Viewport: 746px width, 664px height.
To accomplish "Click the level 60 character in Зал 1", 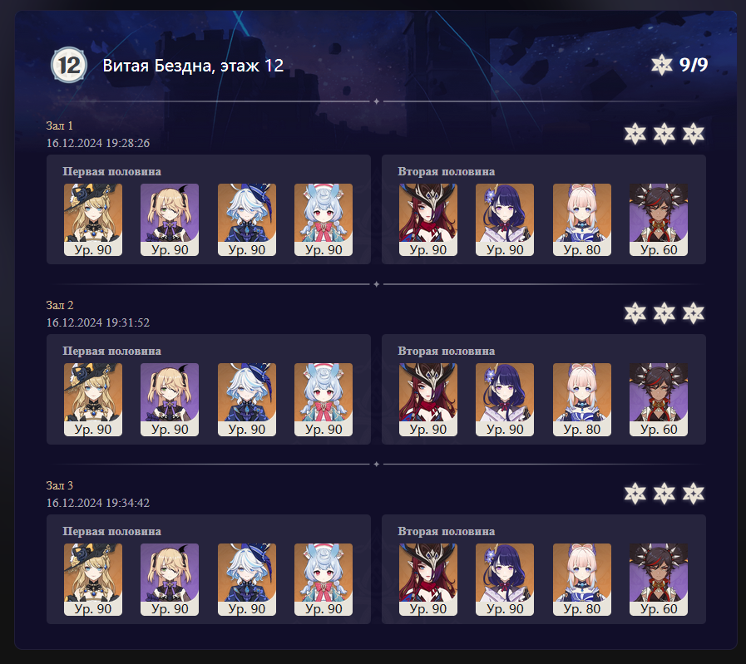I will point(659,219).
